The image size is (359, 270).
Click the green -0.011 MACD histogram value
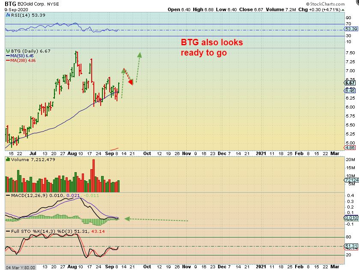(91, 196)
